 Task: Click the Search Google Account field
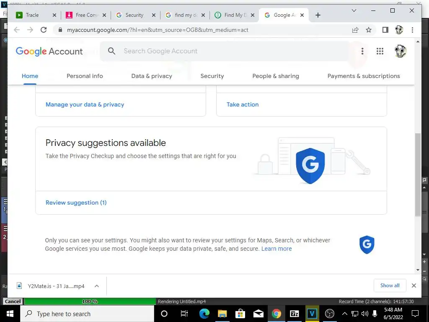(x=225, y=51)
